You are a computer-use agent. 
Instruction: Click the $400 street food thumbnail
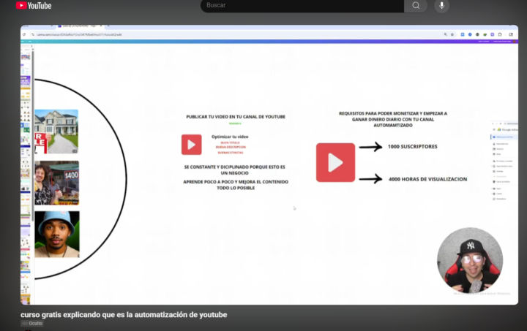57,183
